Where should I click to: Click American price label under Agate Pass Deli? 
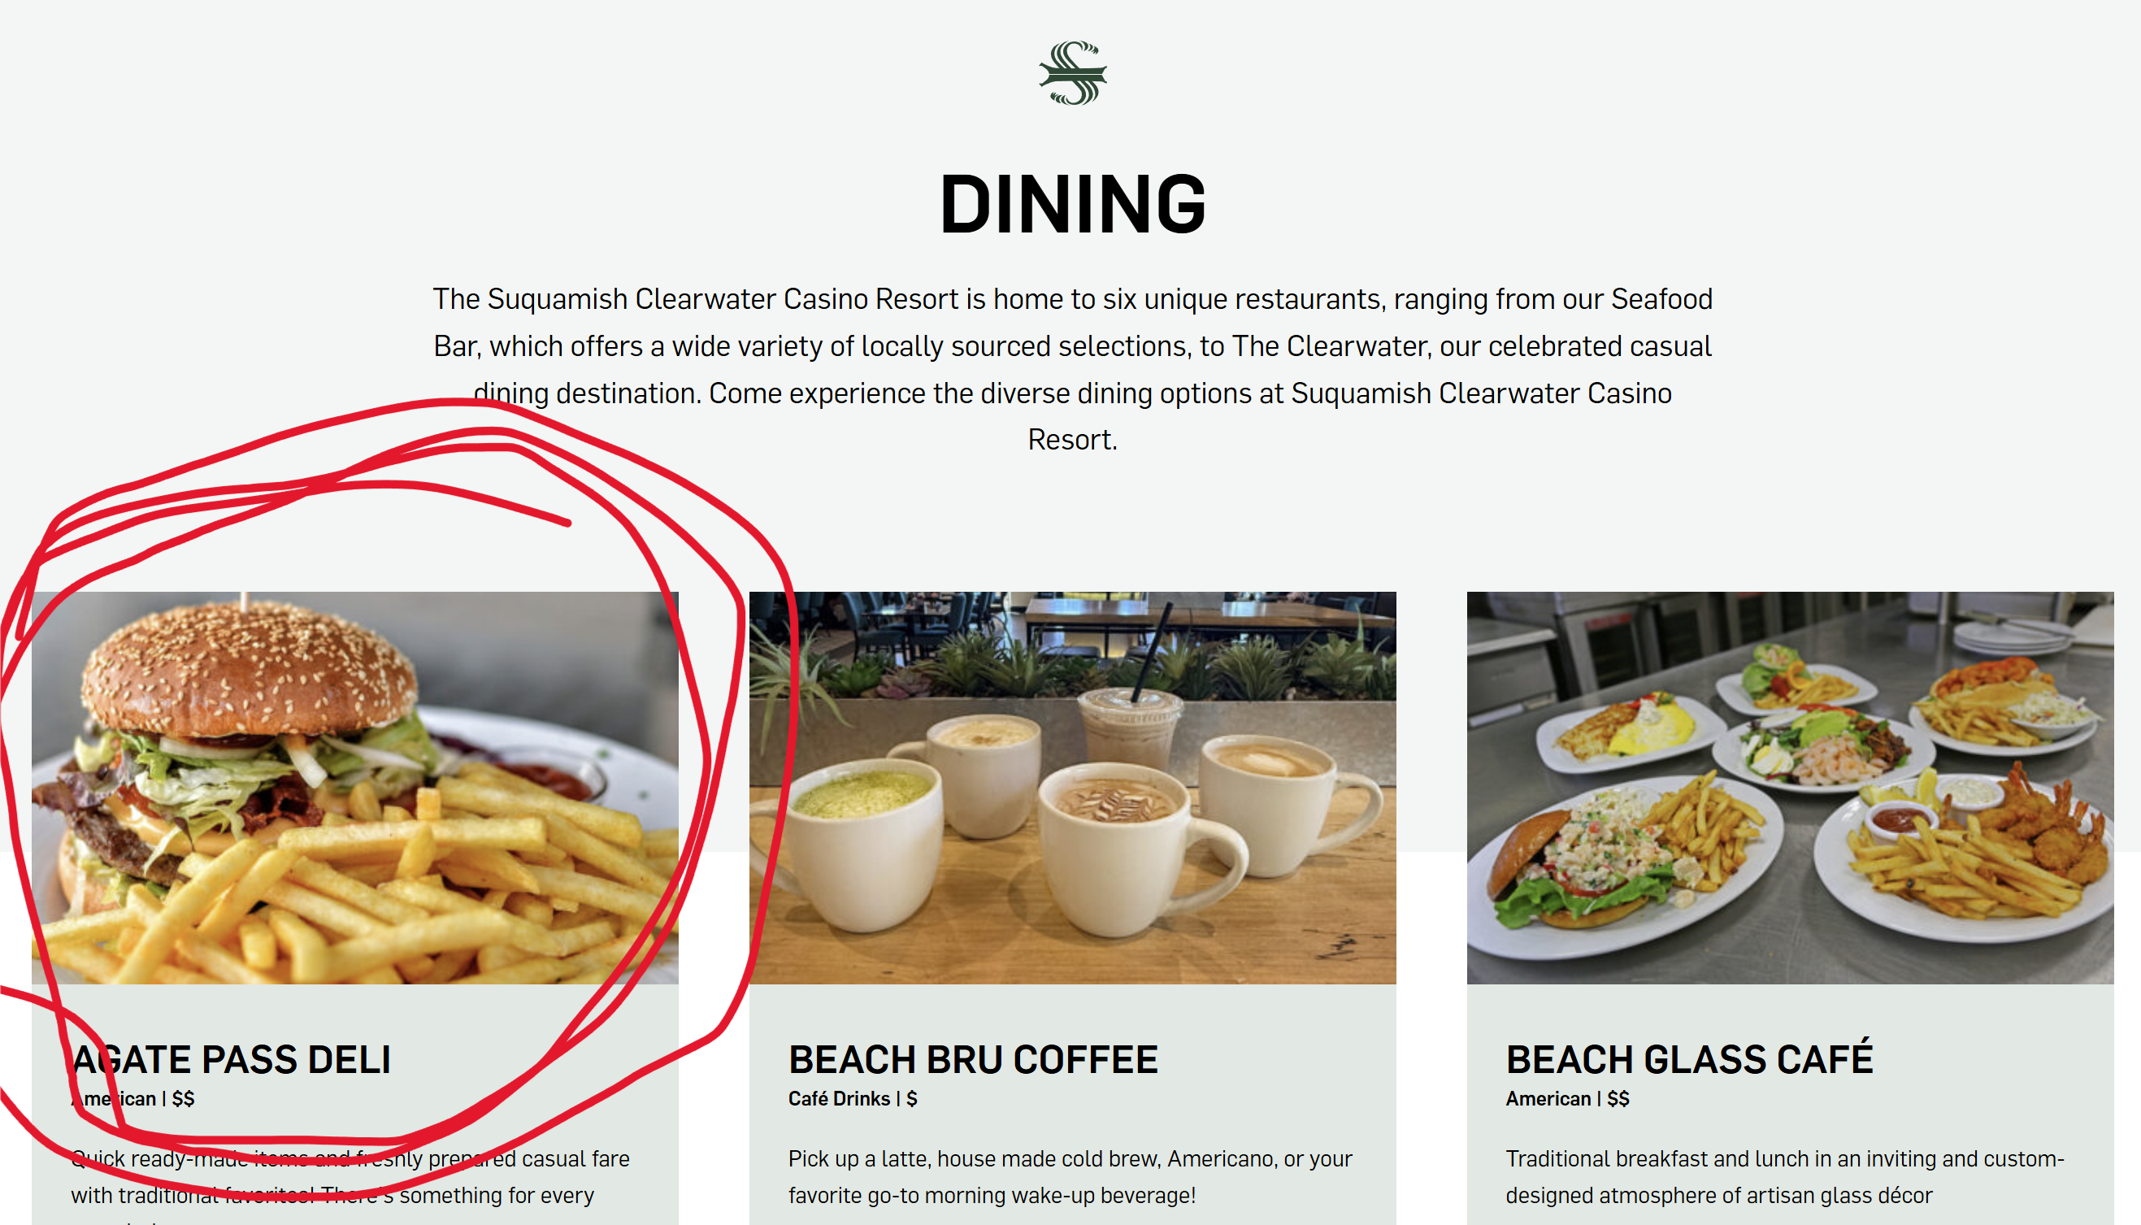click(x=133, y=1099)
